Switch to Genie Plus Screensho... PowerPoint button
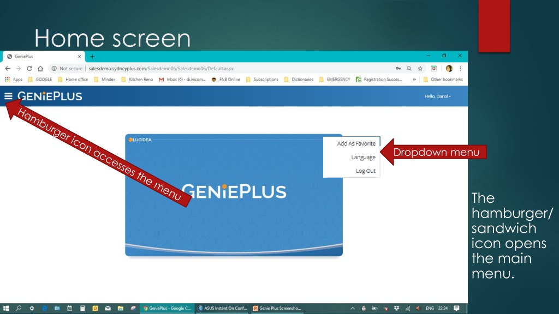 pos(277,309)
